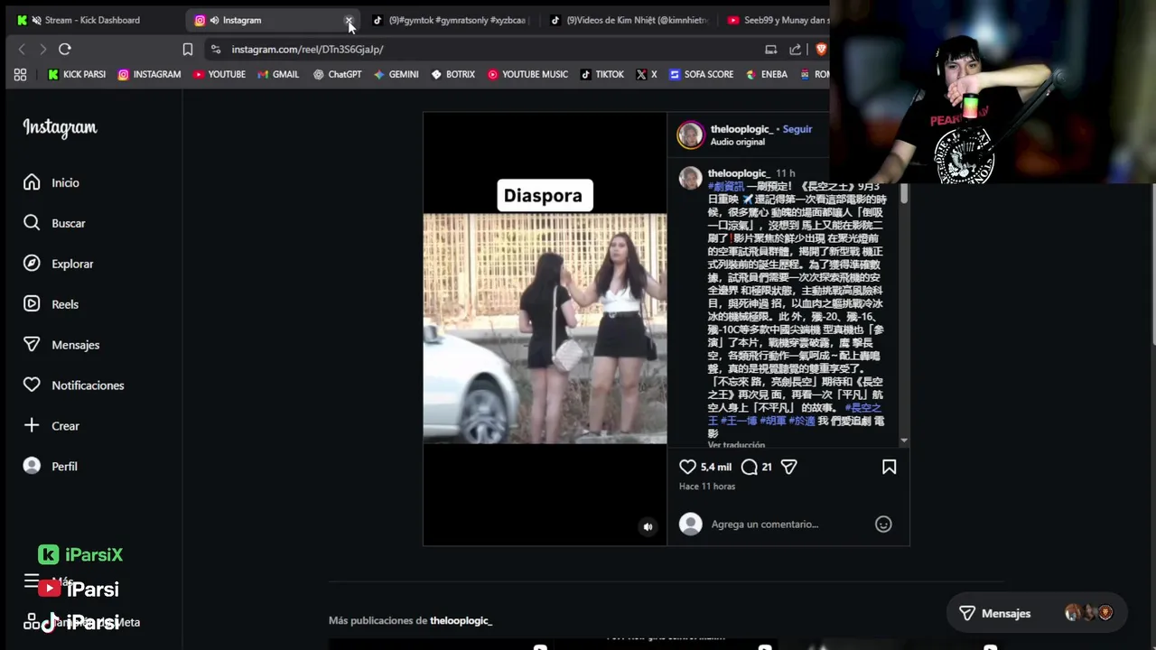Viewport: 1156px width, 650px height.
Task: Toggle the audio icon on the Instagram tab
Action: (x=214, y=20)
